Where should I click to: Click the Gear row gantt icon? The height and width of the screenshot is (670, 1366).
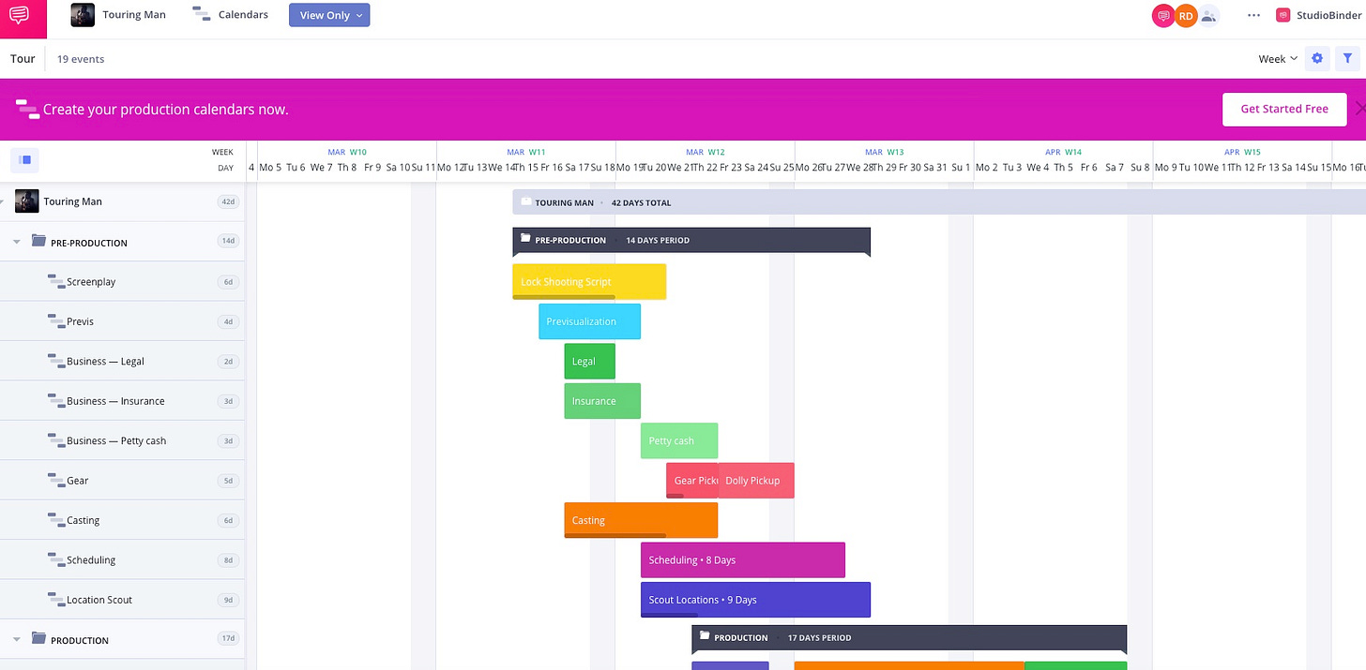55,480
